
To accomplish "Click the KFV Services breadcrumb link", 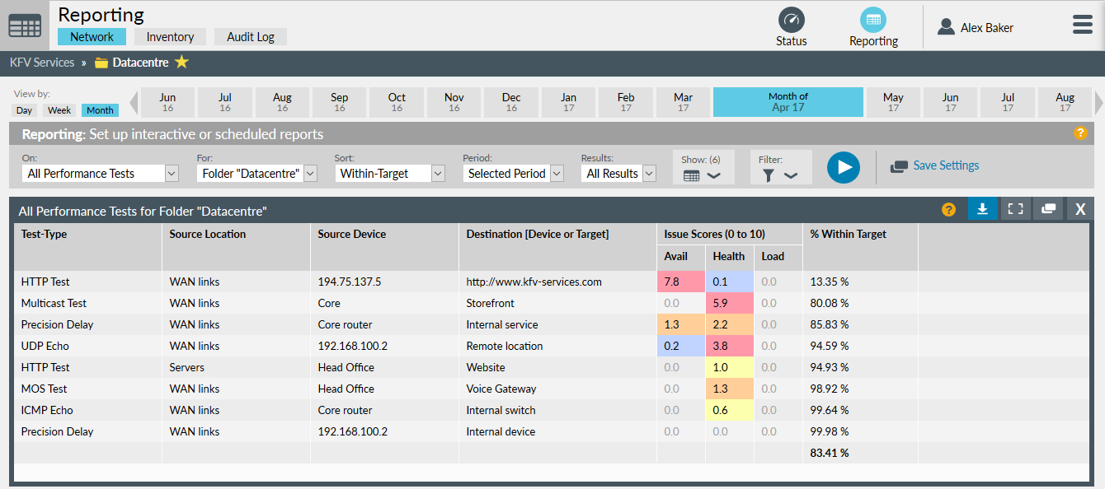I will click(42, 63).
